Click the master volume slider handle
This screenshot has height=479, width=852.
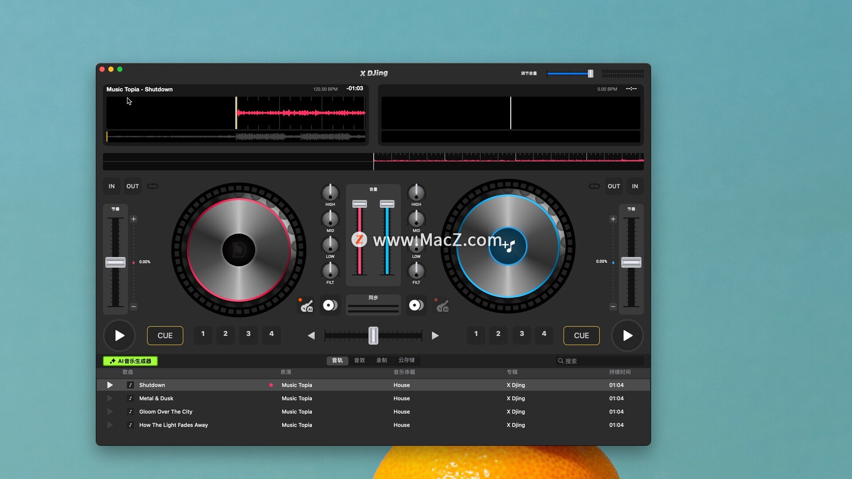tap(591, 74)
